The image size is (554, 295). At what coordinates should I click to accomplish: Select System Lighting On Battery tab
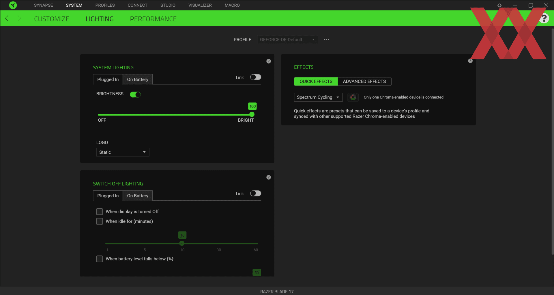click(138, 79)
